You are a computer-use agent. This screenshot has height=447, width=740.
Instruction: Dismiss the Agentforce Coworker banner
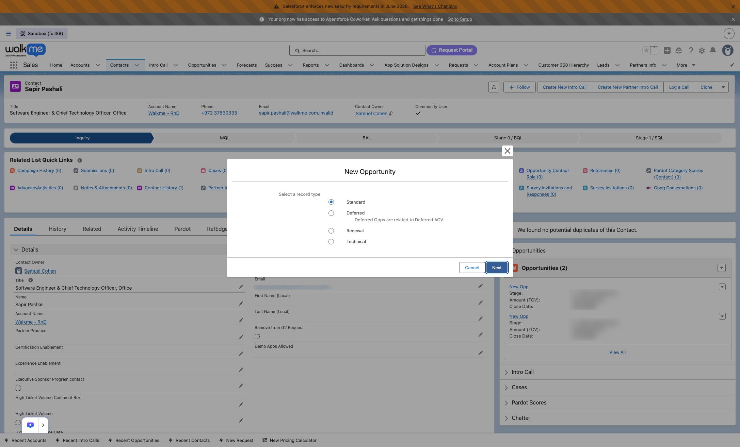(733, 19)
